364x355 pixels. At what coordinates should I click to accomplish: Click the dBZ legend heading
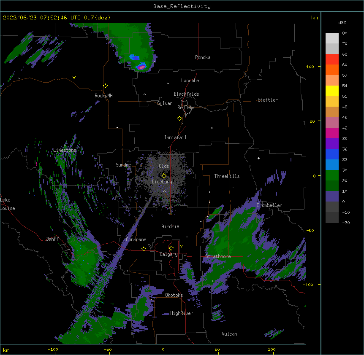point(342,22)
